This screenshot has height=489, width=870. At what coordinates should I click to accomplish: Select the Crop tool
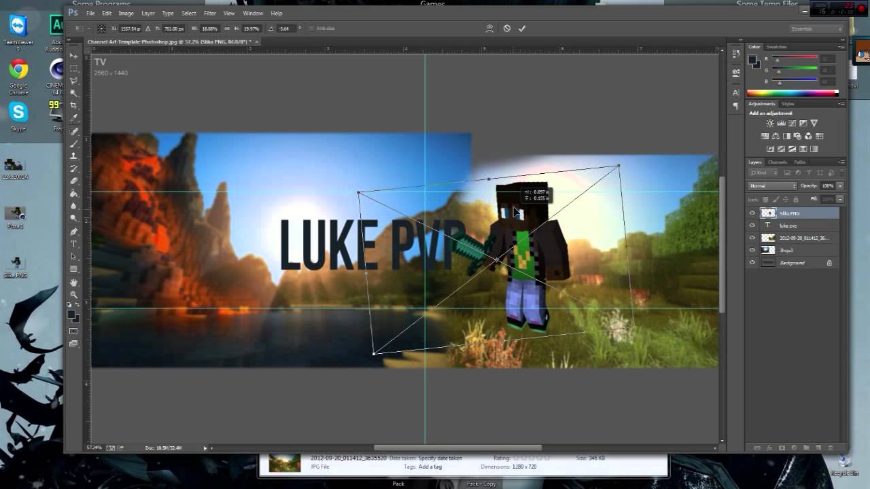click(x=74, y=105)
